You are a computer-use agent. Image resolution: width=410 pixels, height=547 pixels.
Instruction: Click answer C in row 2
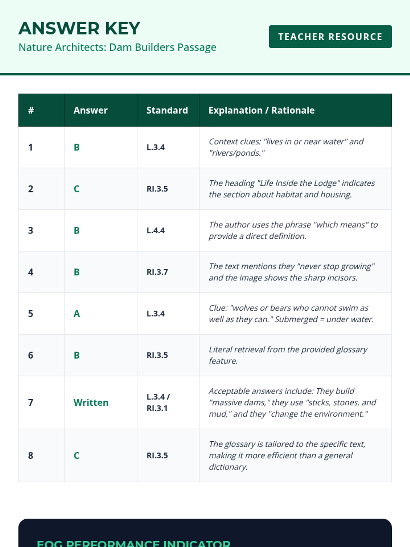(x=77, y=189)
